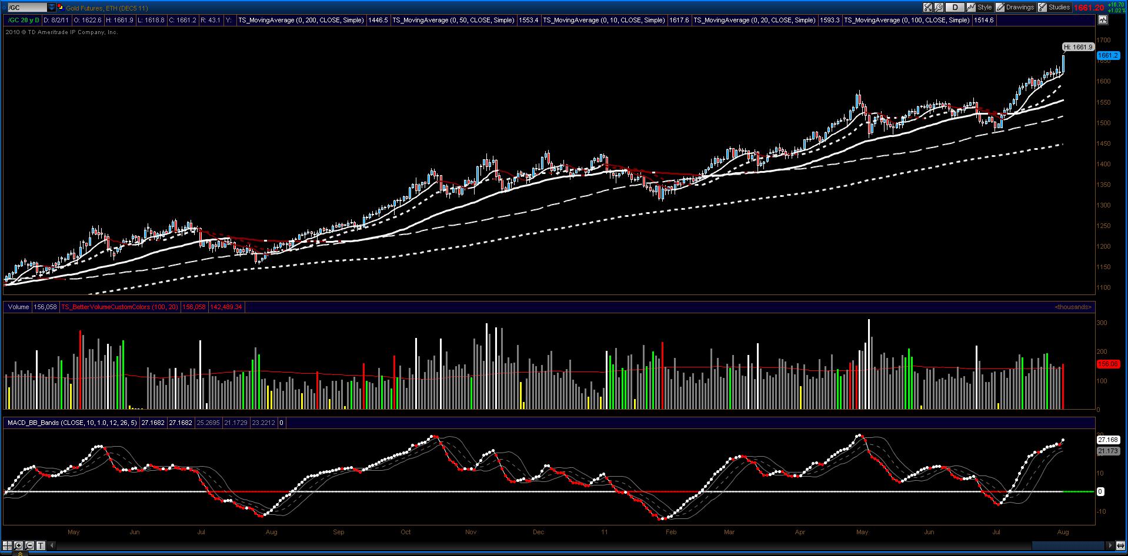Click the R: 43.1 range value

[x=210, y=20]
